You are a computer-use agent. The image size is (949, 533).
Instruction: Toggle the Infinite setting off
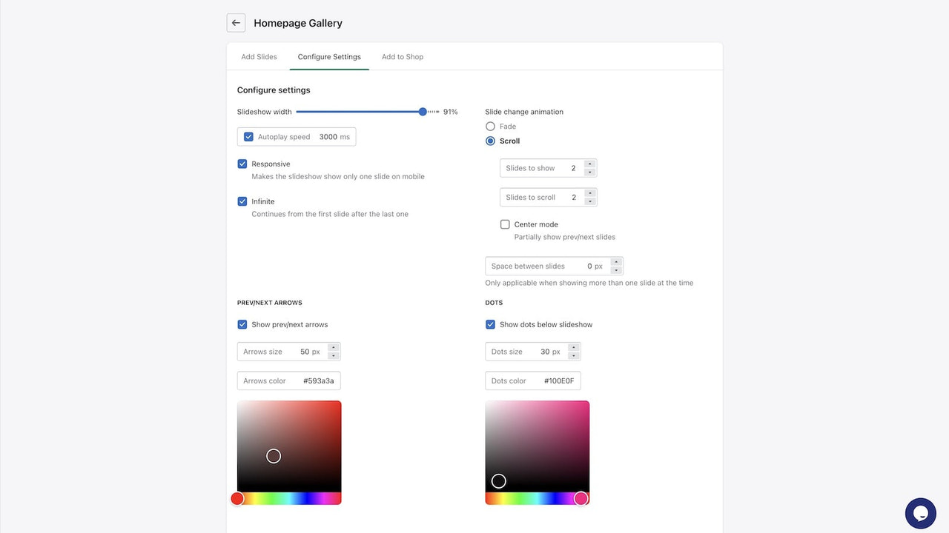click(x=242, y=201)
